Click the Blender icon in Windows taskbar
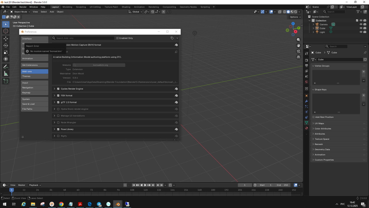 (x=118, y=204)
